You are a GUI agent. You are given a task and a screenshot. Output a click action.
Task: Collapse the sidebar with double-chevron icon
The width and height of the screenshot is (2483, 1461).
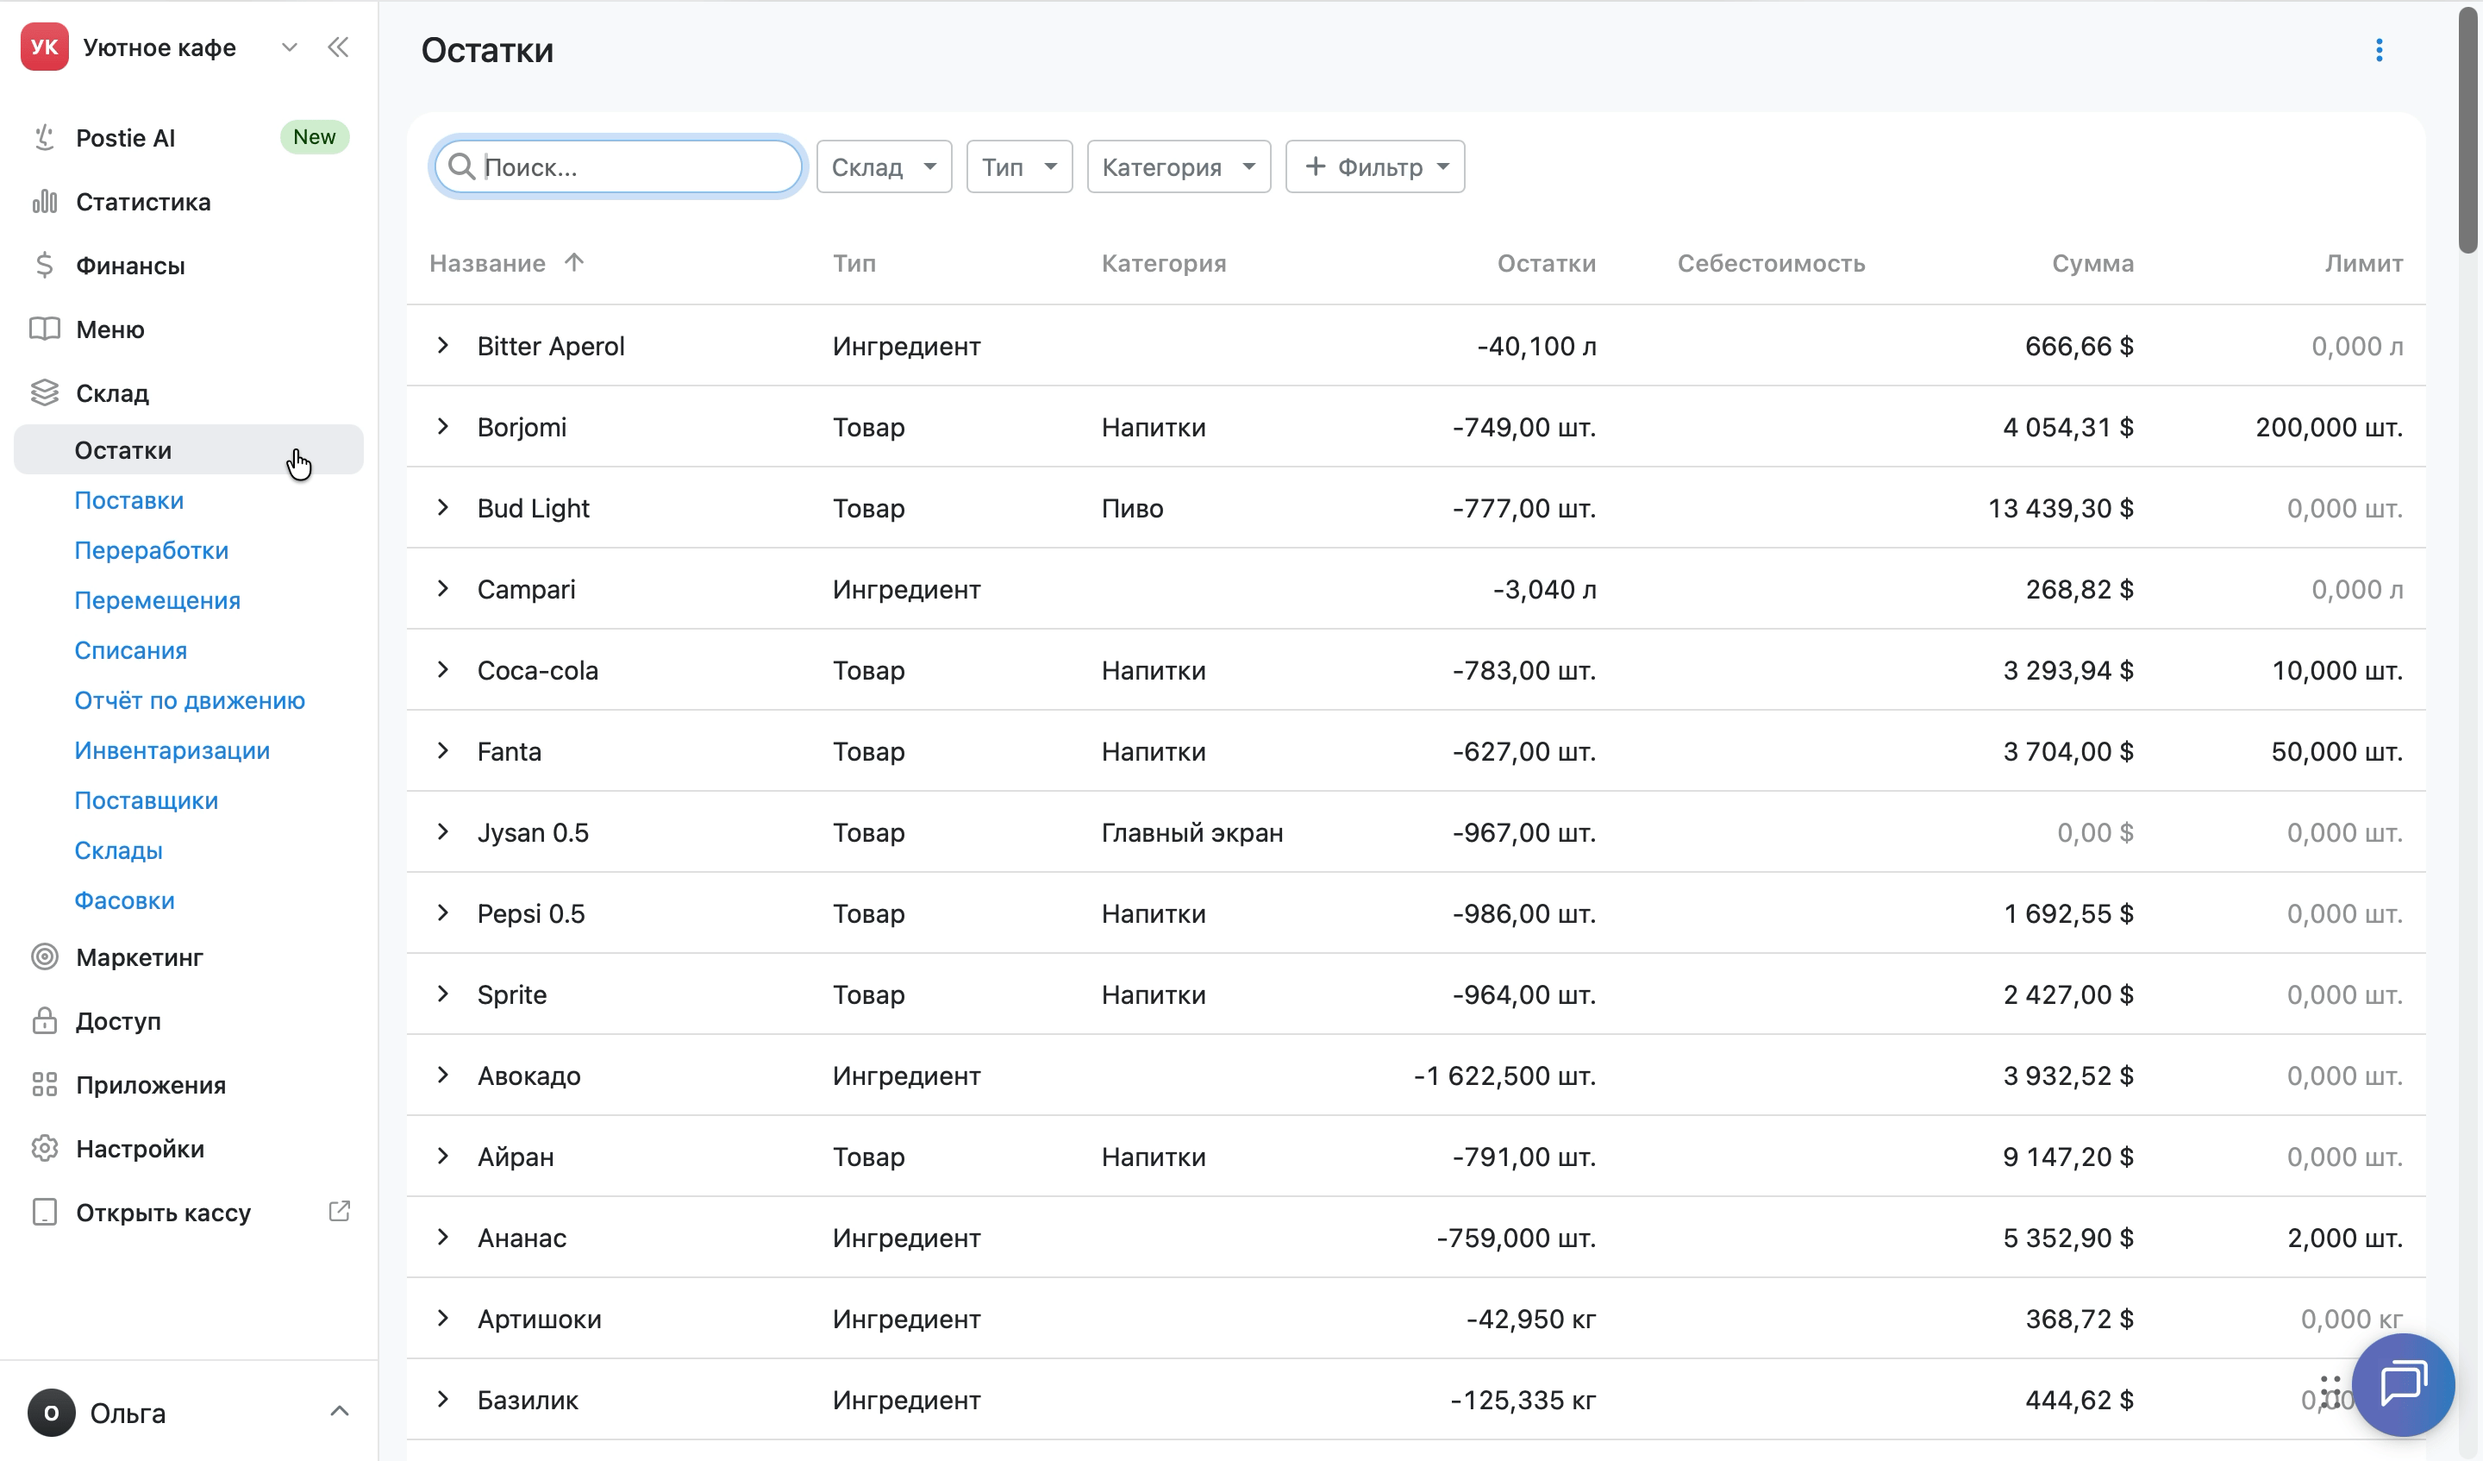(338, 47)
